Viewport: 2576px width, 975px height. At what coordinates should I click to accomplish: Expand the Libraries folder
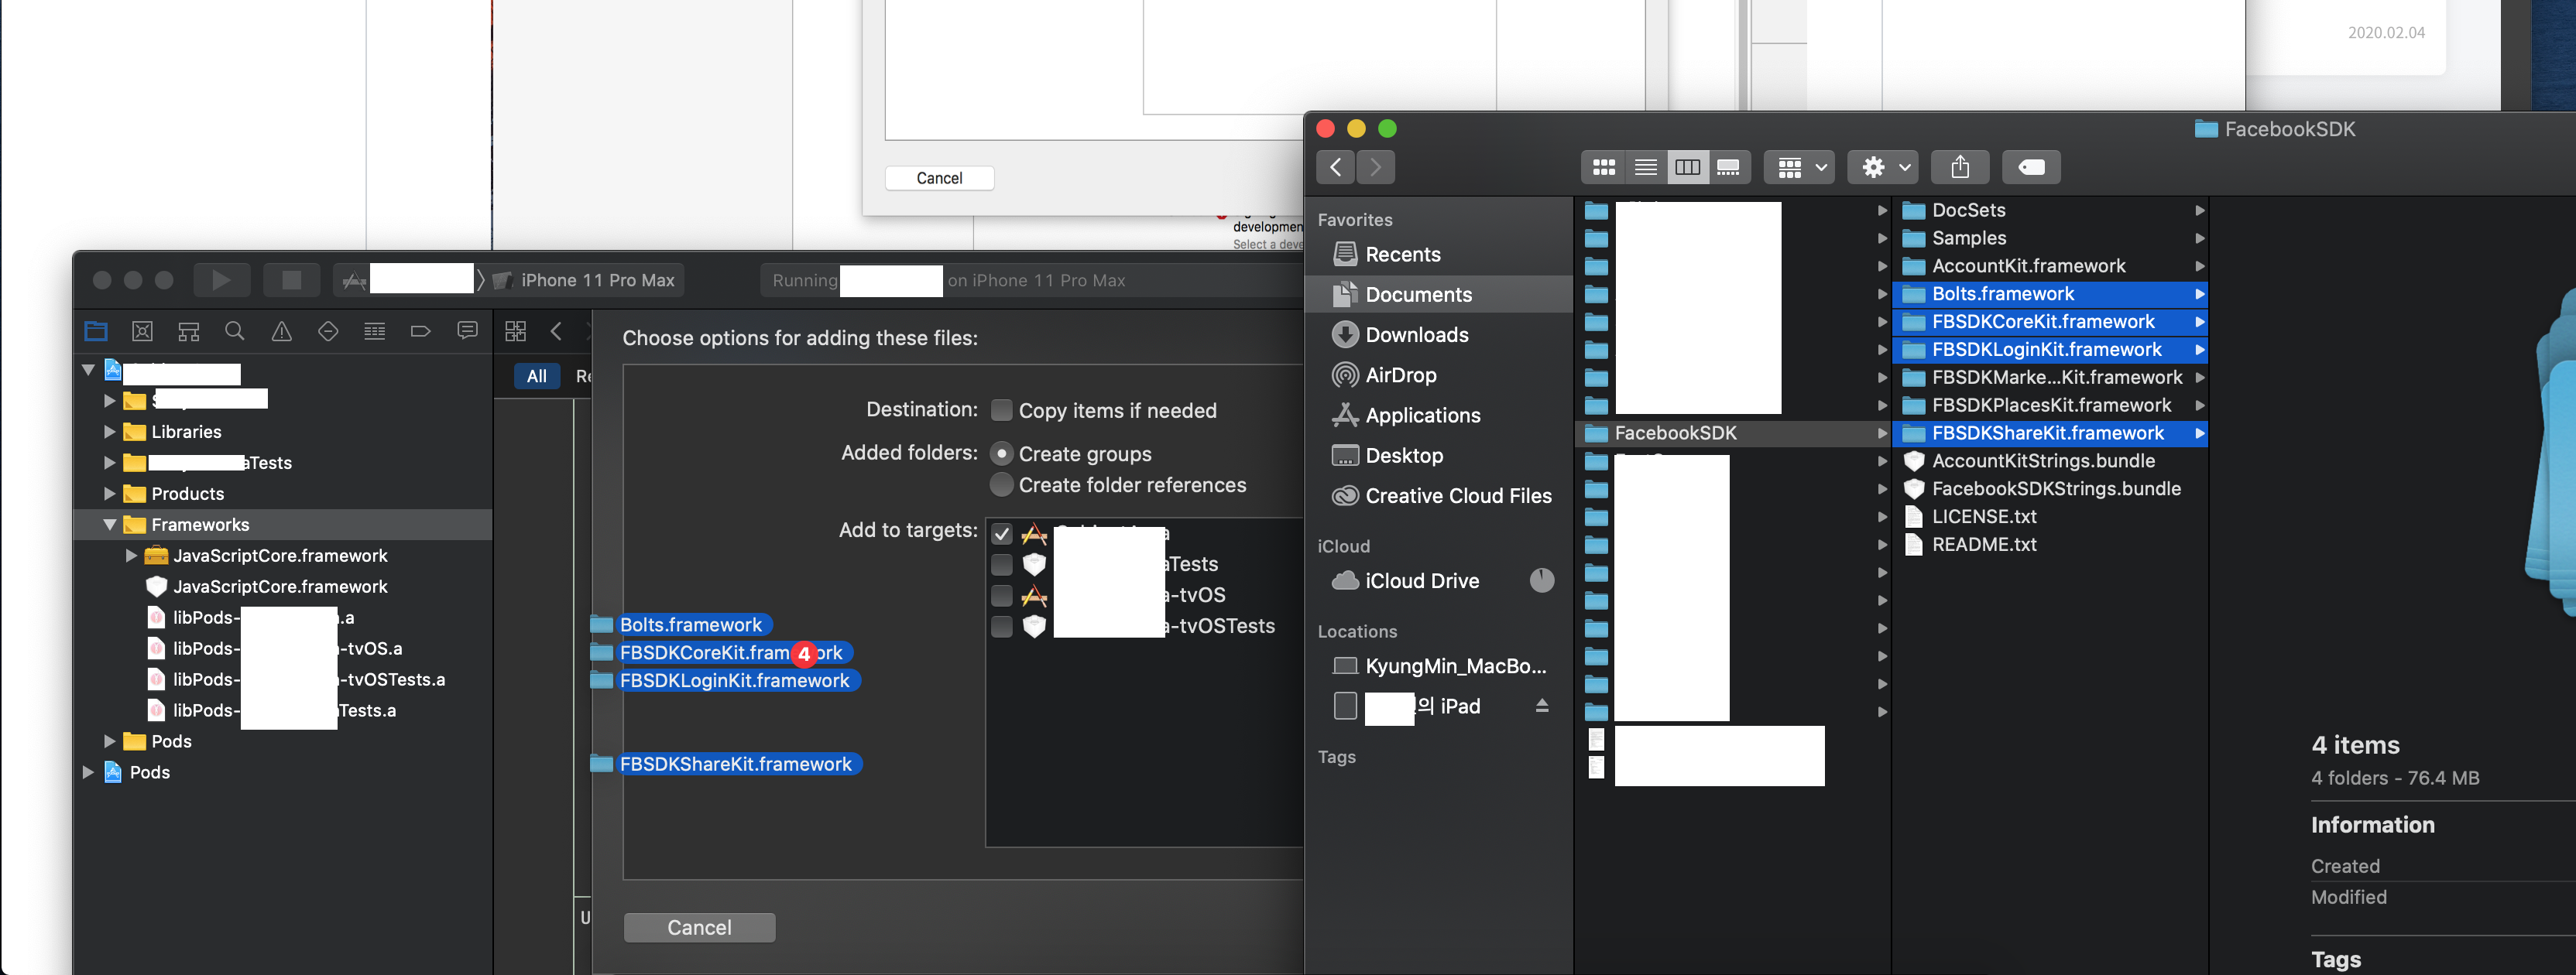pos(110,432)
